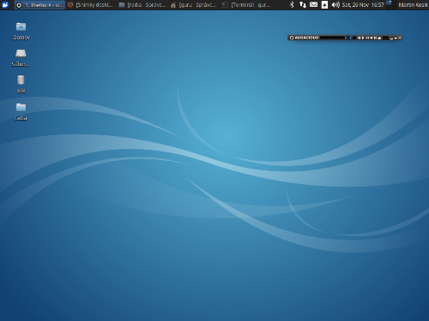Viewport: 429px width, 321px height.
Task: Open the network connections tray icon
Action: pos(303,4)
